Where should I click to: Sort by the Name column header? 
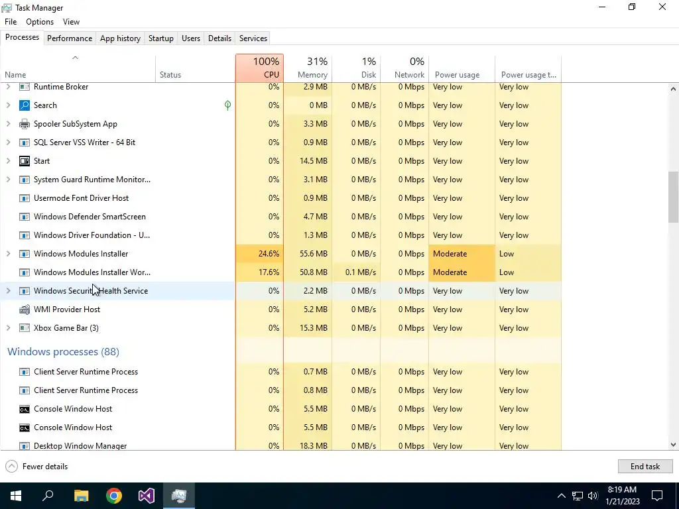coord(78,68)
